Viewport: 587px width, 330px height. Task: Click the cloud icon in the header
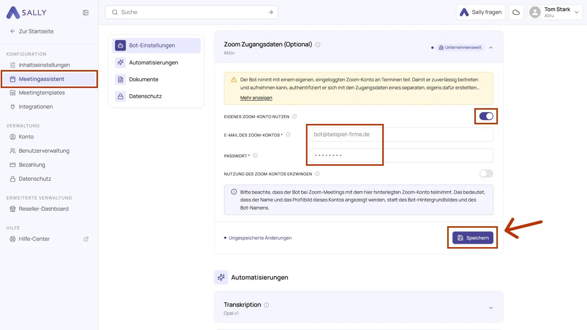click(516, 12)
